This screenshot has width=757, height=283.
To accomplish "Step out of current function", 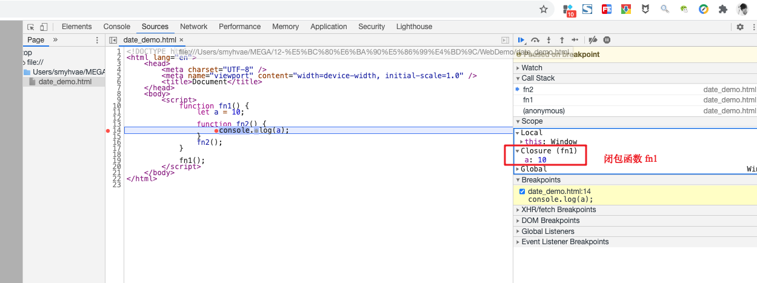I will pos(562,40).
